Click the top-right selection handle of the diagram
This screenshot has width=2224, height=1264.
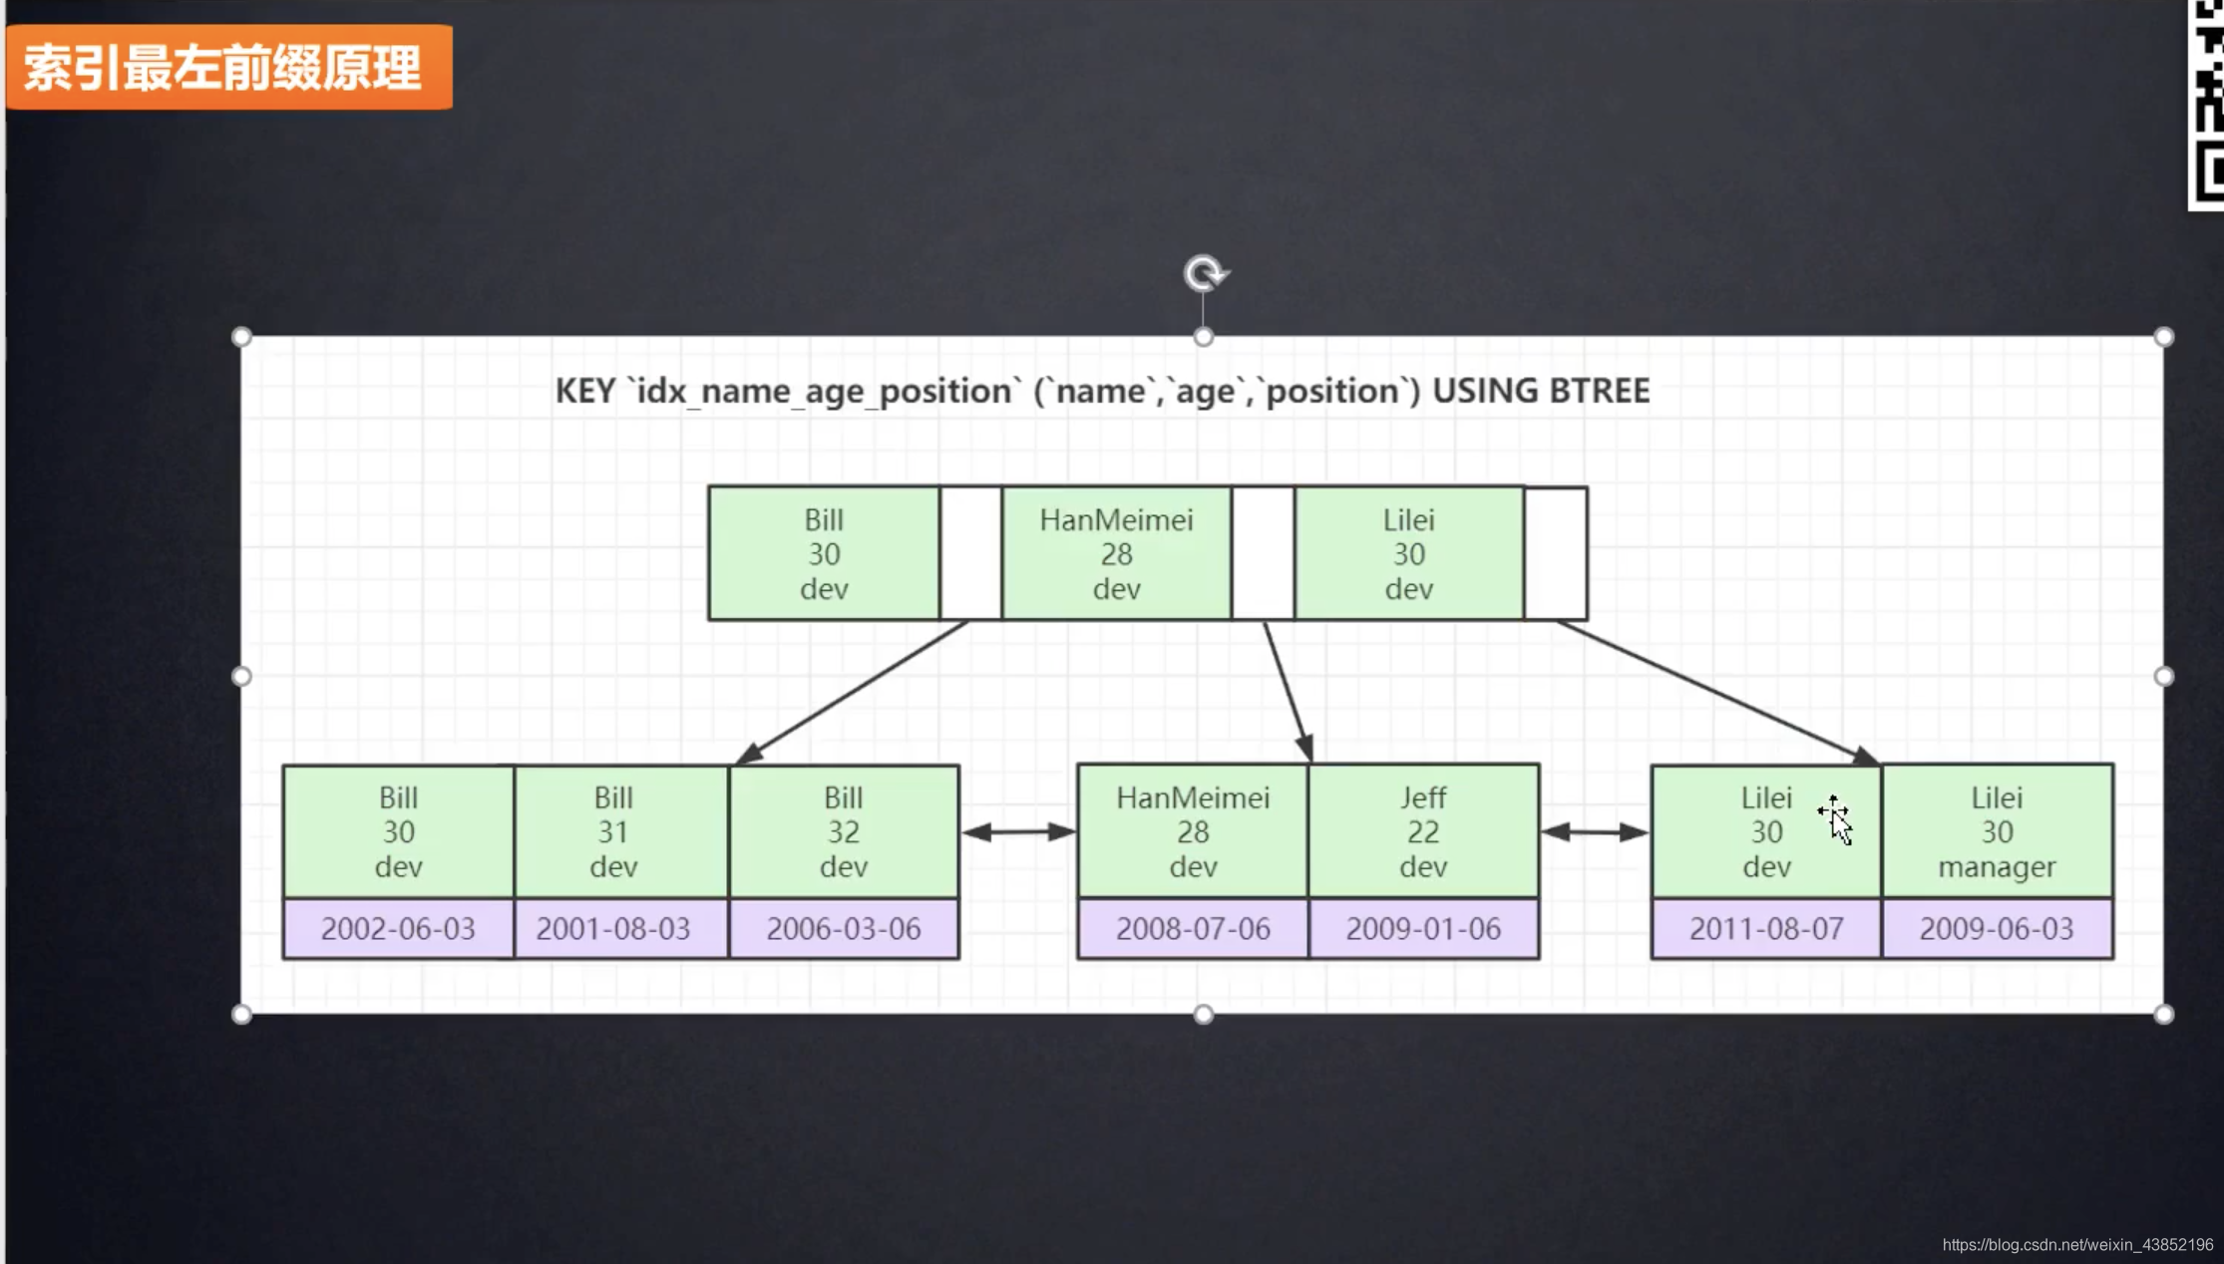(2163, 337)
